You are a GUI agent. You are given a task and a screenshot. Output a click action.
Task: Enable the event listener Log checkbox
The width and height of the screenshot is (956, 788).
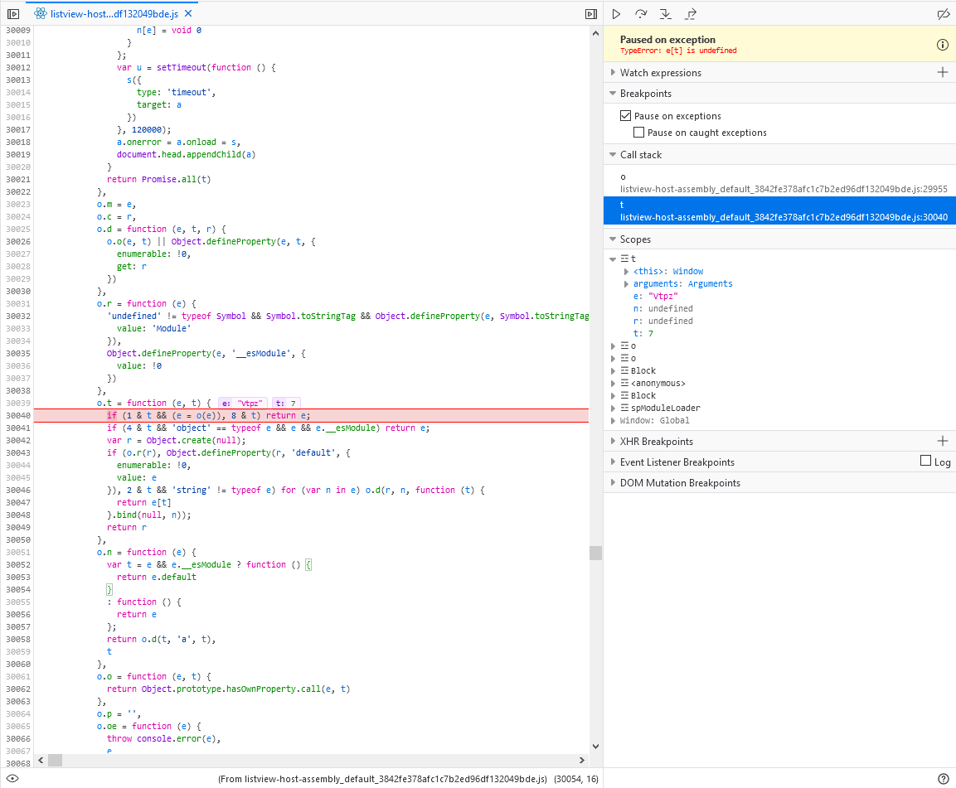click(925, 461)
